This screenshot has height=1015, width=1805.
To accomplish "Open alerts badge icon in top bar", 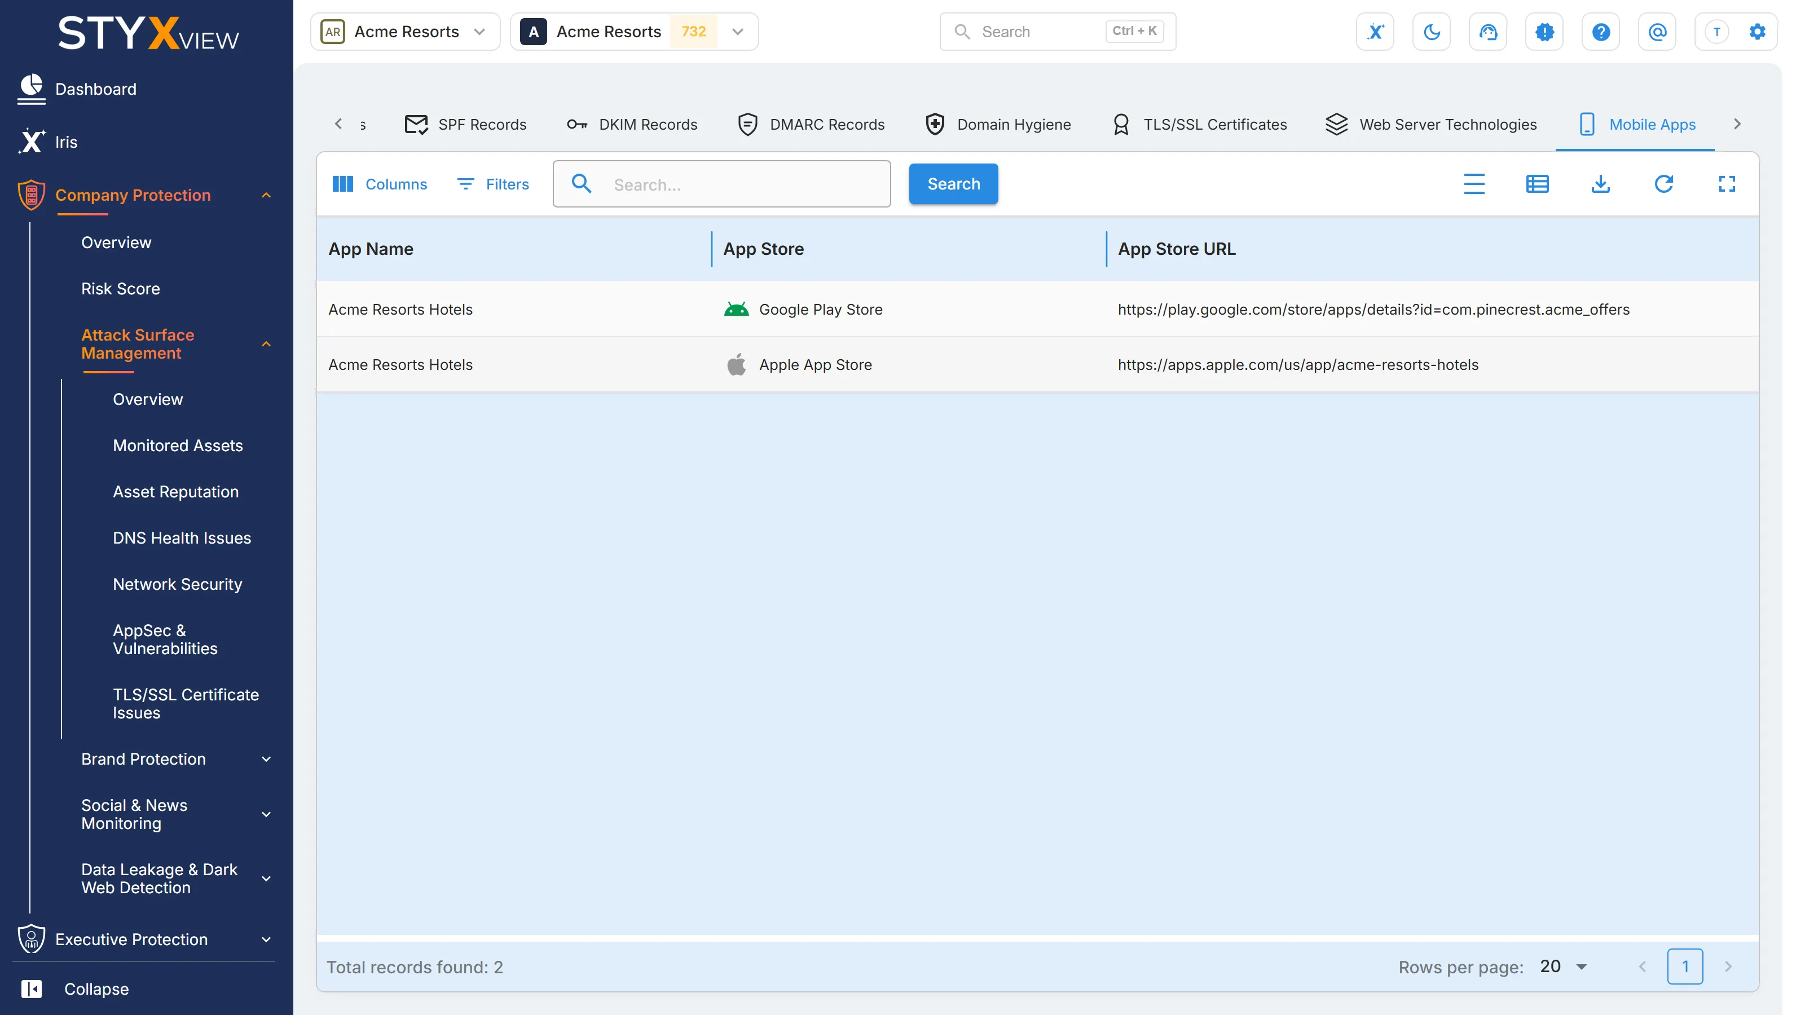I will (1544, 32).
